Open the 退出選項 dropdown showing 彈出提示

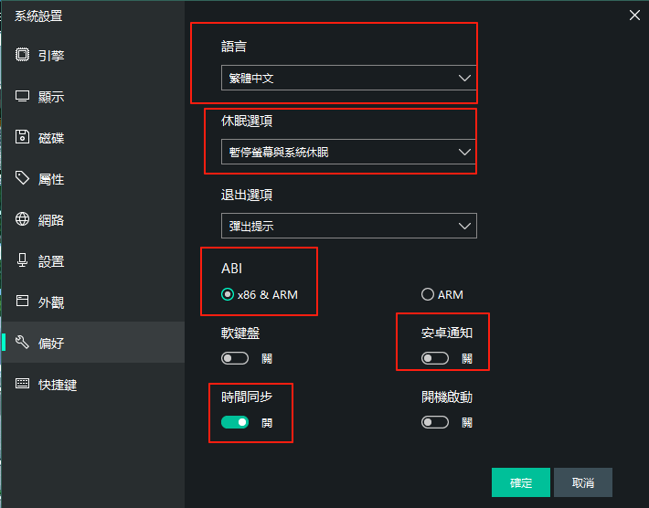349,226
